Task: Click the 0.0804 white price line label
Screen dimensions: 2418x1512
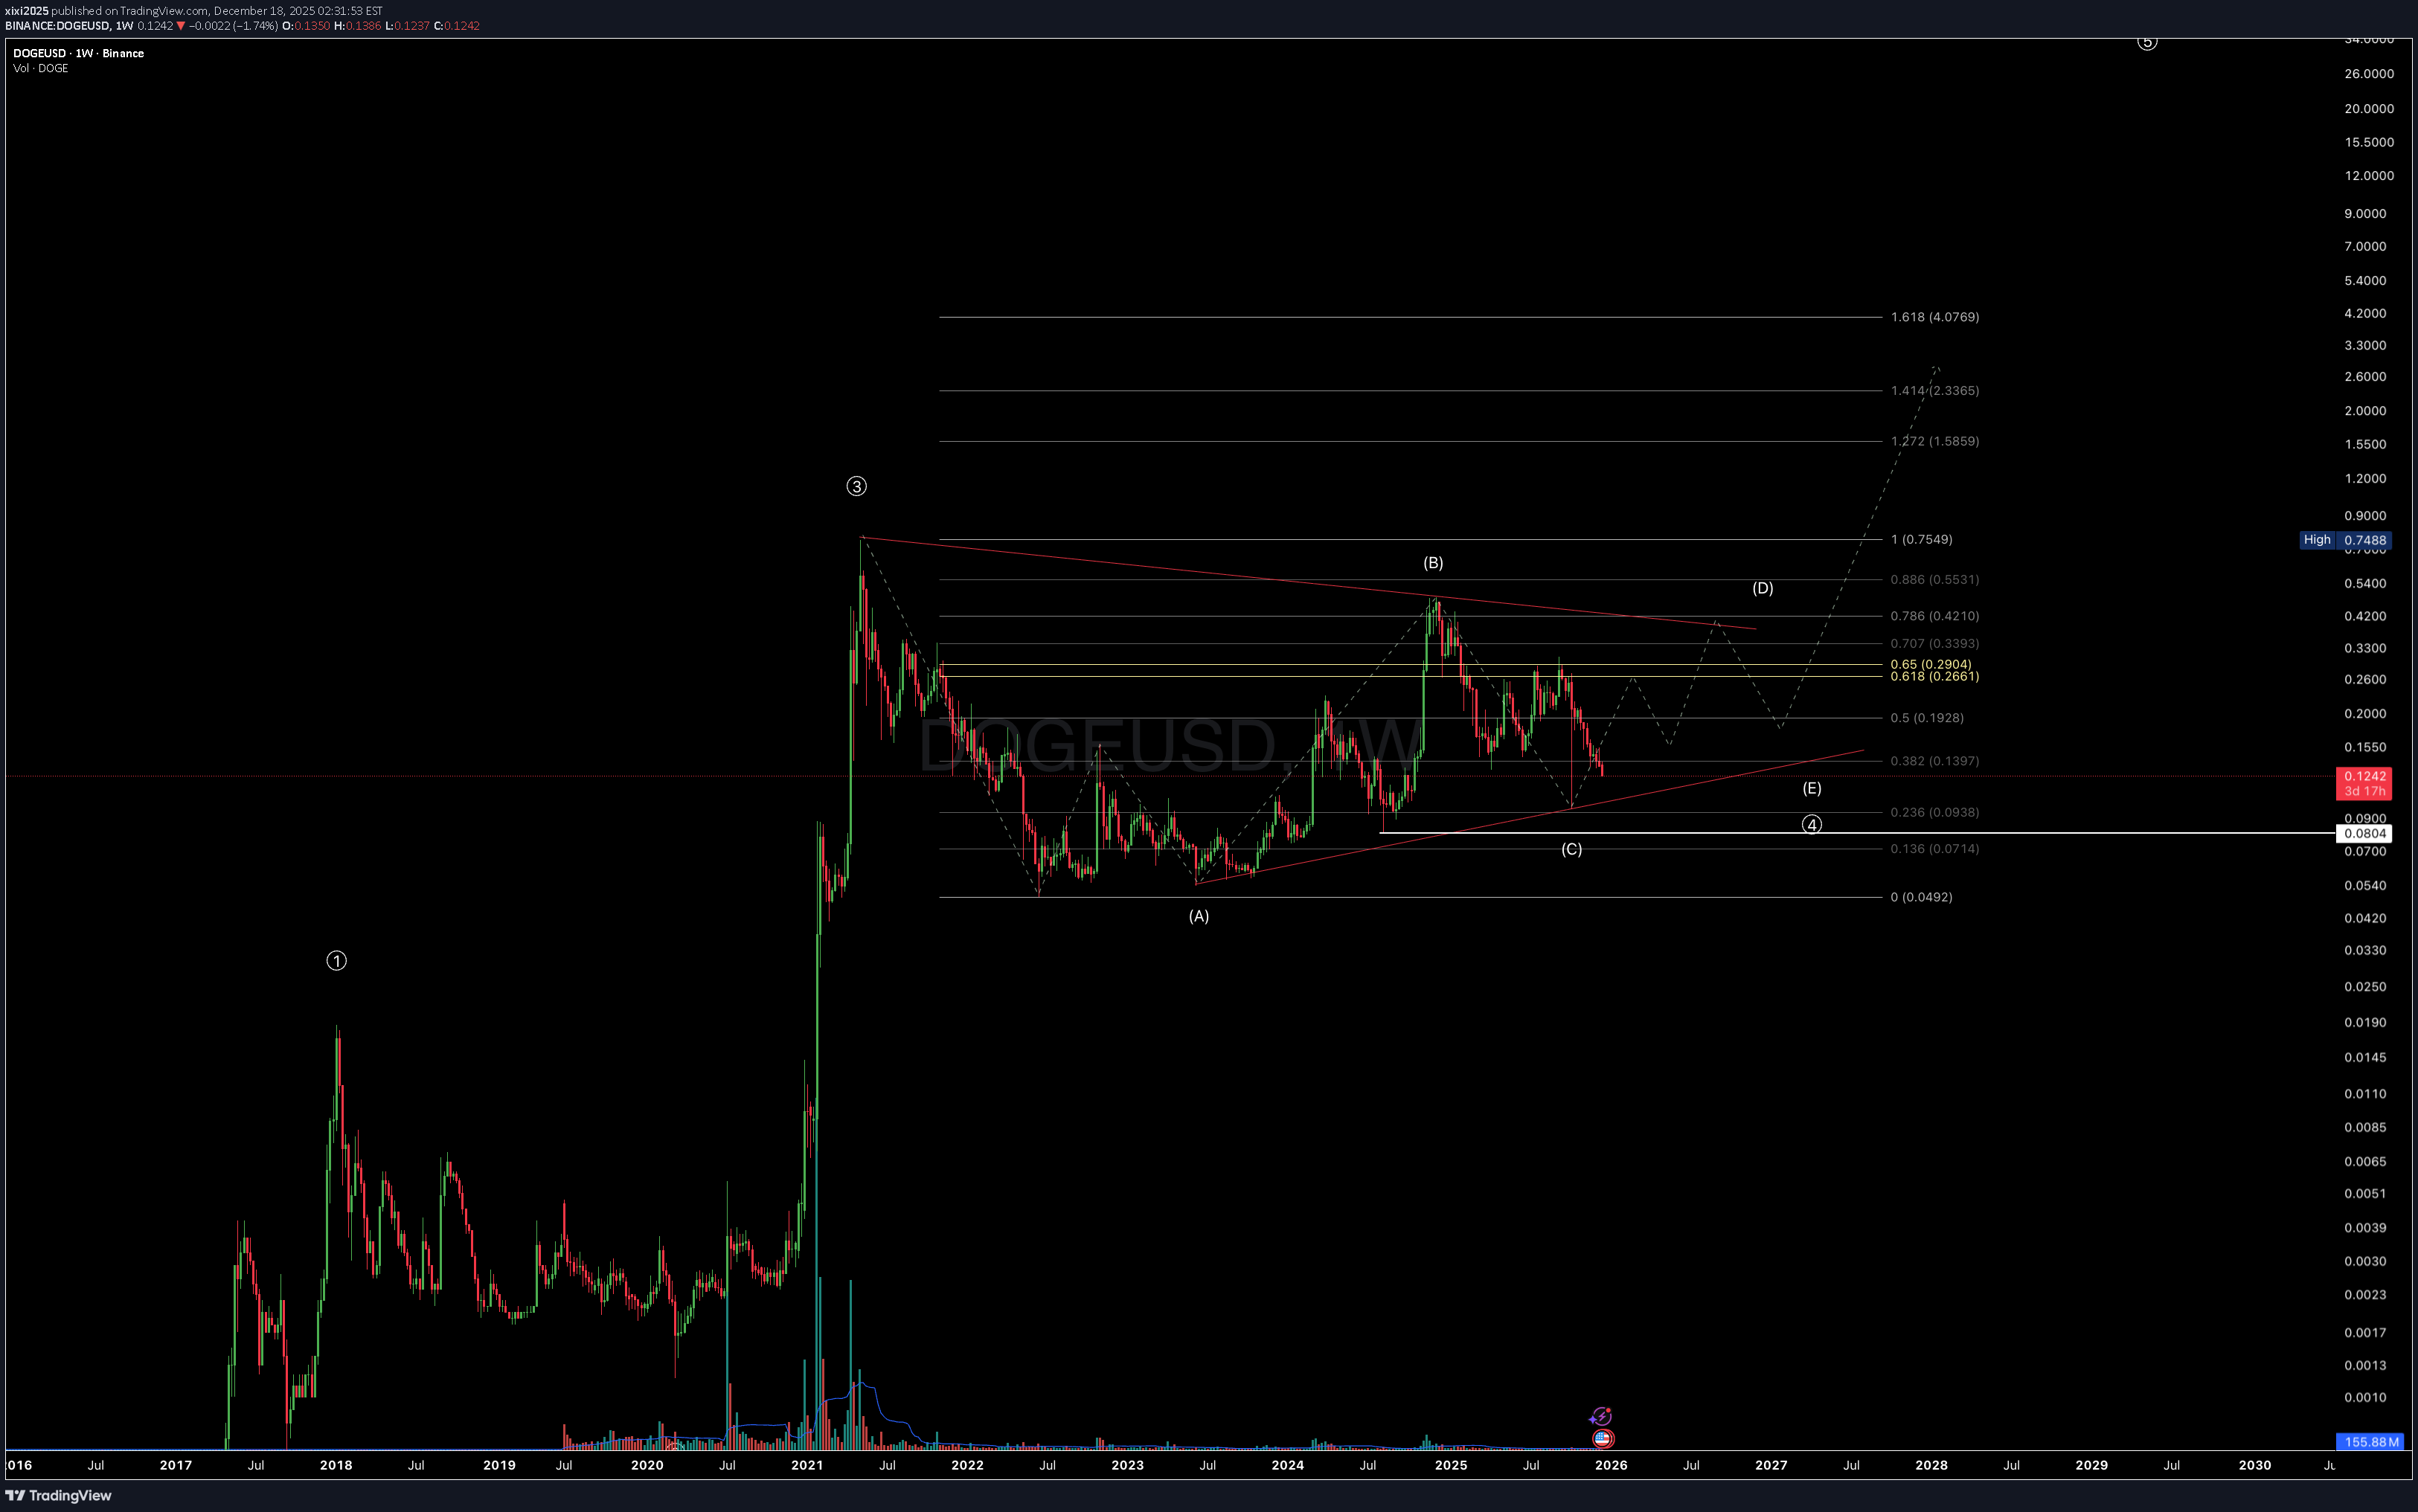Action: click(x=2364, y=833)
